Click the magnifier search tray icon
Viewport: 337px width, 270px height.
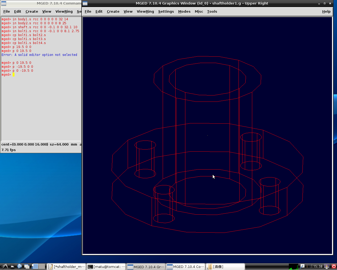pyautogui.click(x=302, y=267)
